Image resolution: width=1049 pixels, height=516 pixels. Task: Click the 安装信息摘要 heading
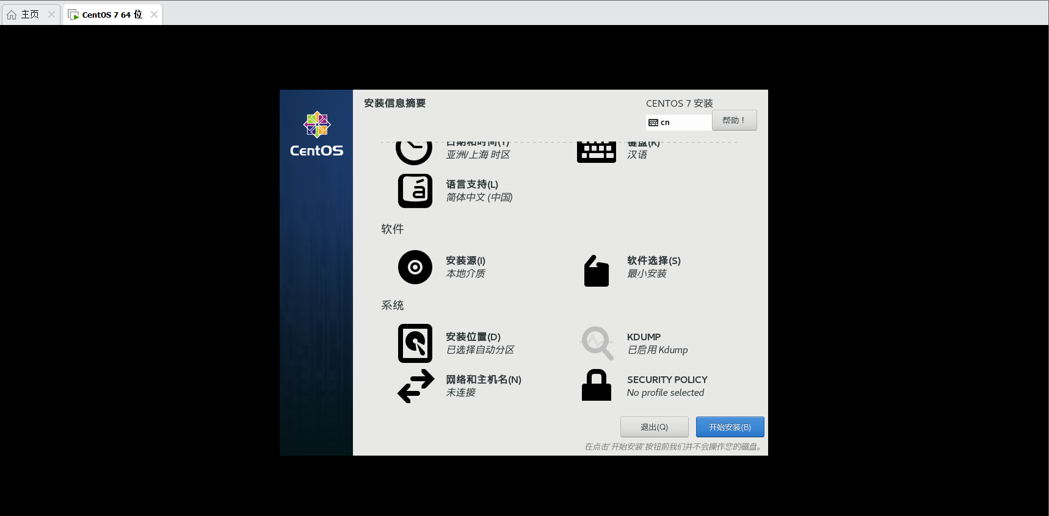tap(394, 103)
